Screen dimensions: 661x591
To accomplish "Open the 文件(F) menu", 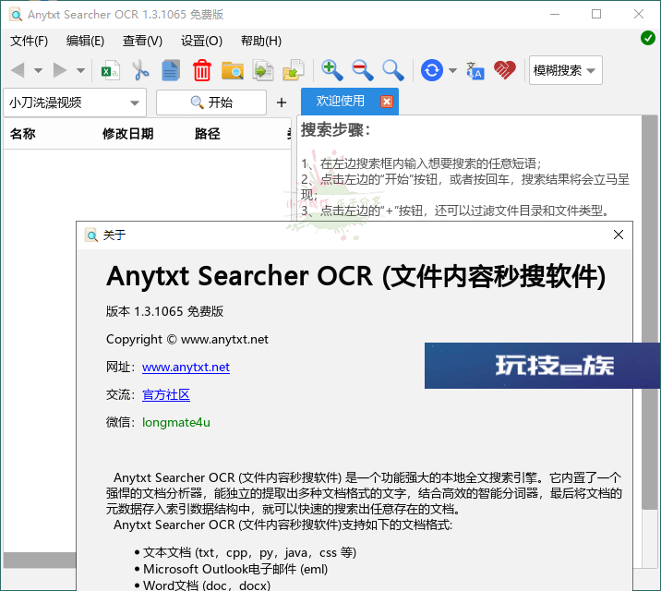I will (x=30, y=41).
